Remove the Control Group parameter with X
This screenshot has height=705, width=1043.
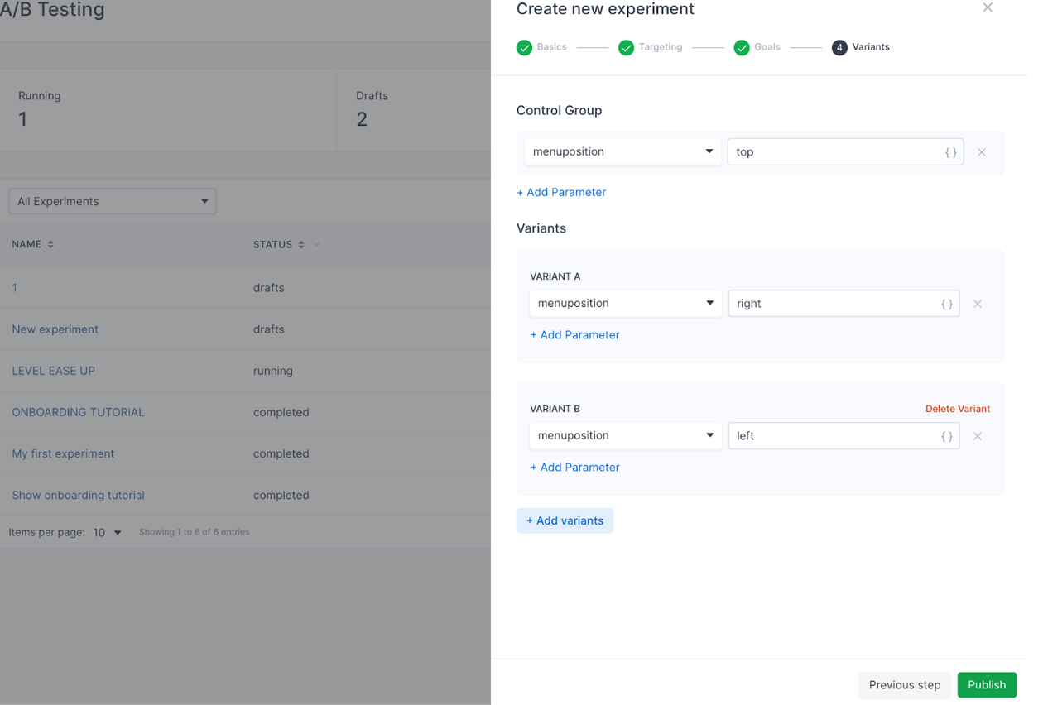click(982, 152)
